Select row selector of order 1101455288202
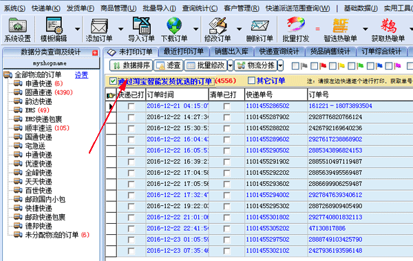This screenshot has width=413, height=261. click(x=111, y=128)
